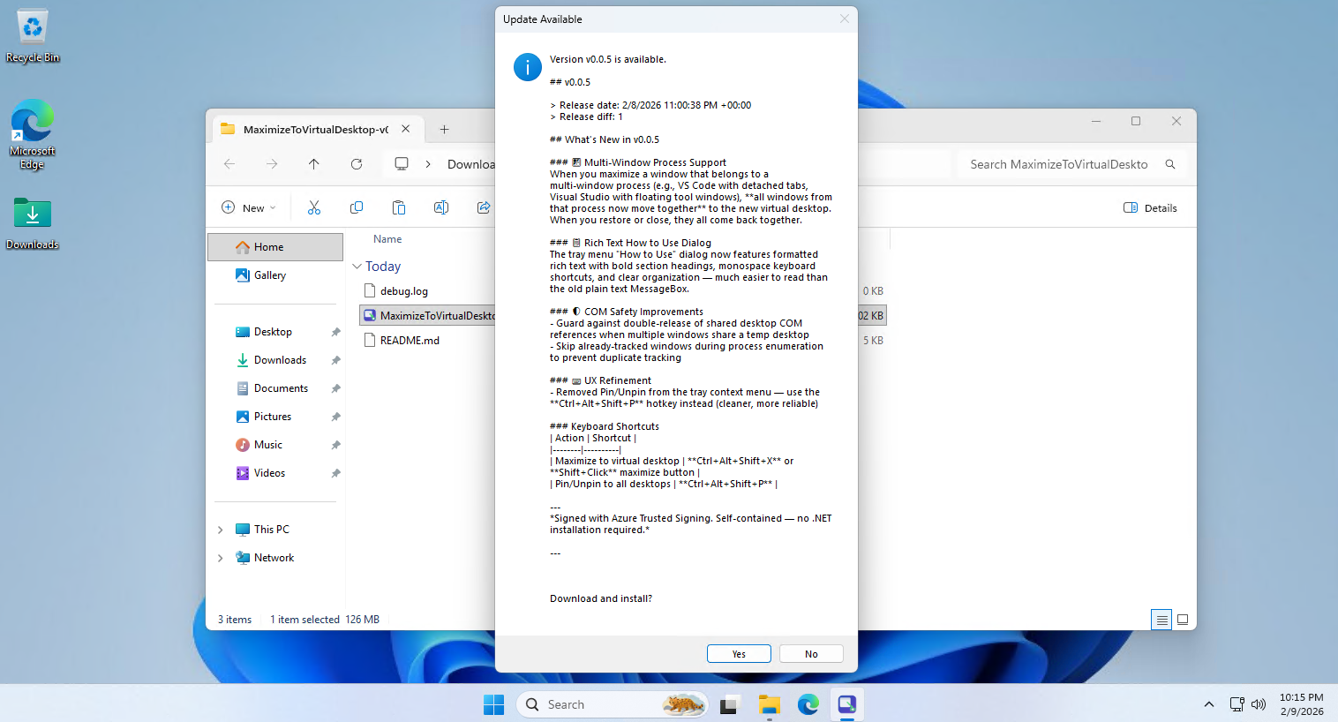Expand the This PC tree node

coord(221,530)
